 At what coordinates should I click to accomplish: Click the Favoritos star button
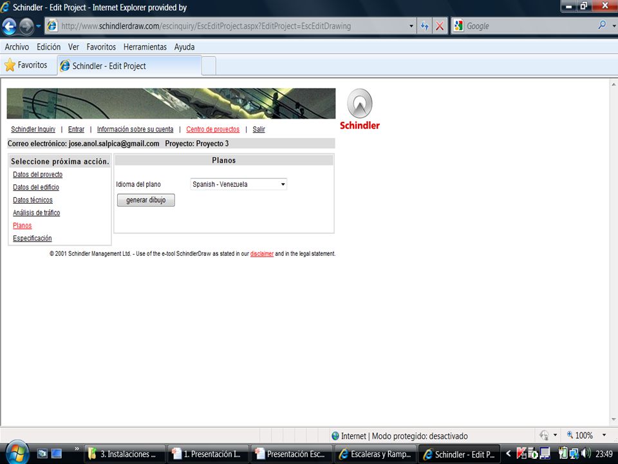click(x=26, y=65)
